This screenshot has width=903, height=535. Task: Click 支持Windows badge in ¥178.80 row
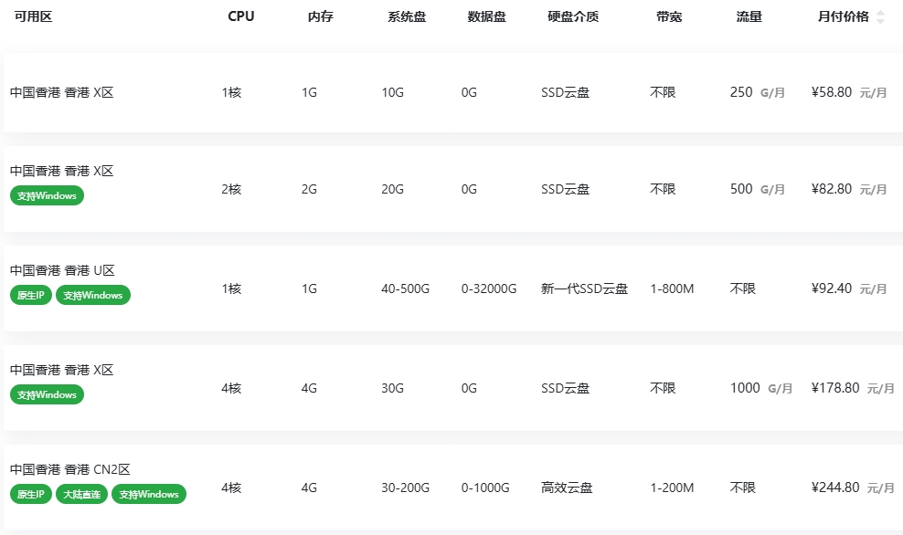(47, 394)
